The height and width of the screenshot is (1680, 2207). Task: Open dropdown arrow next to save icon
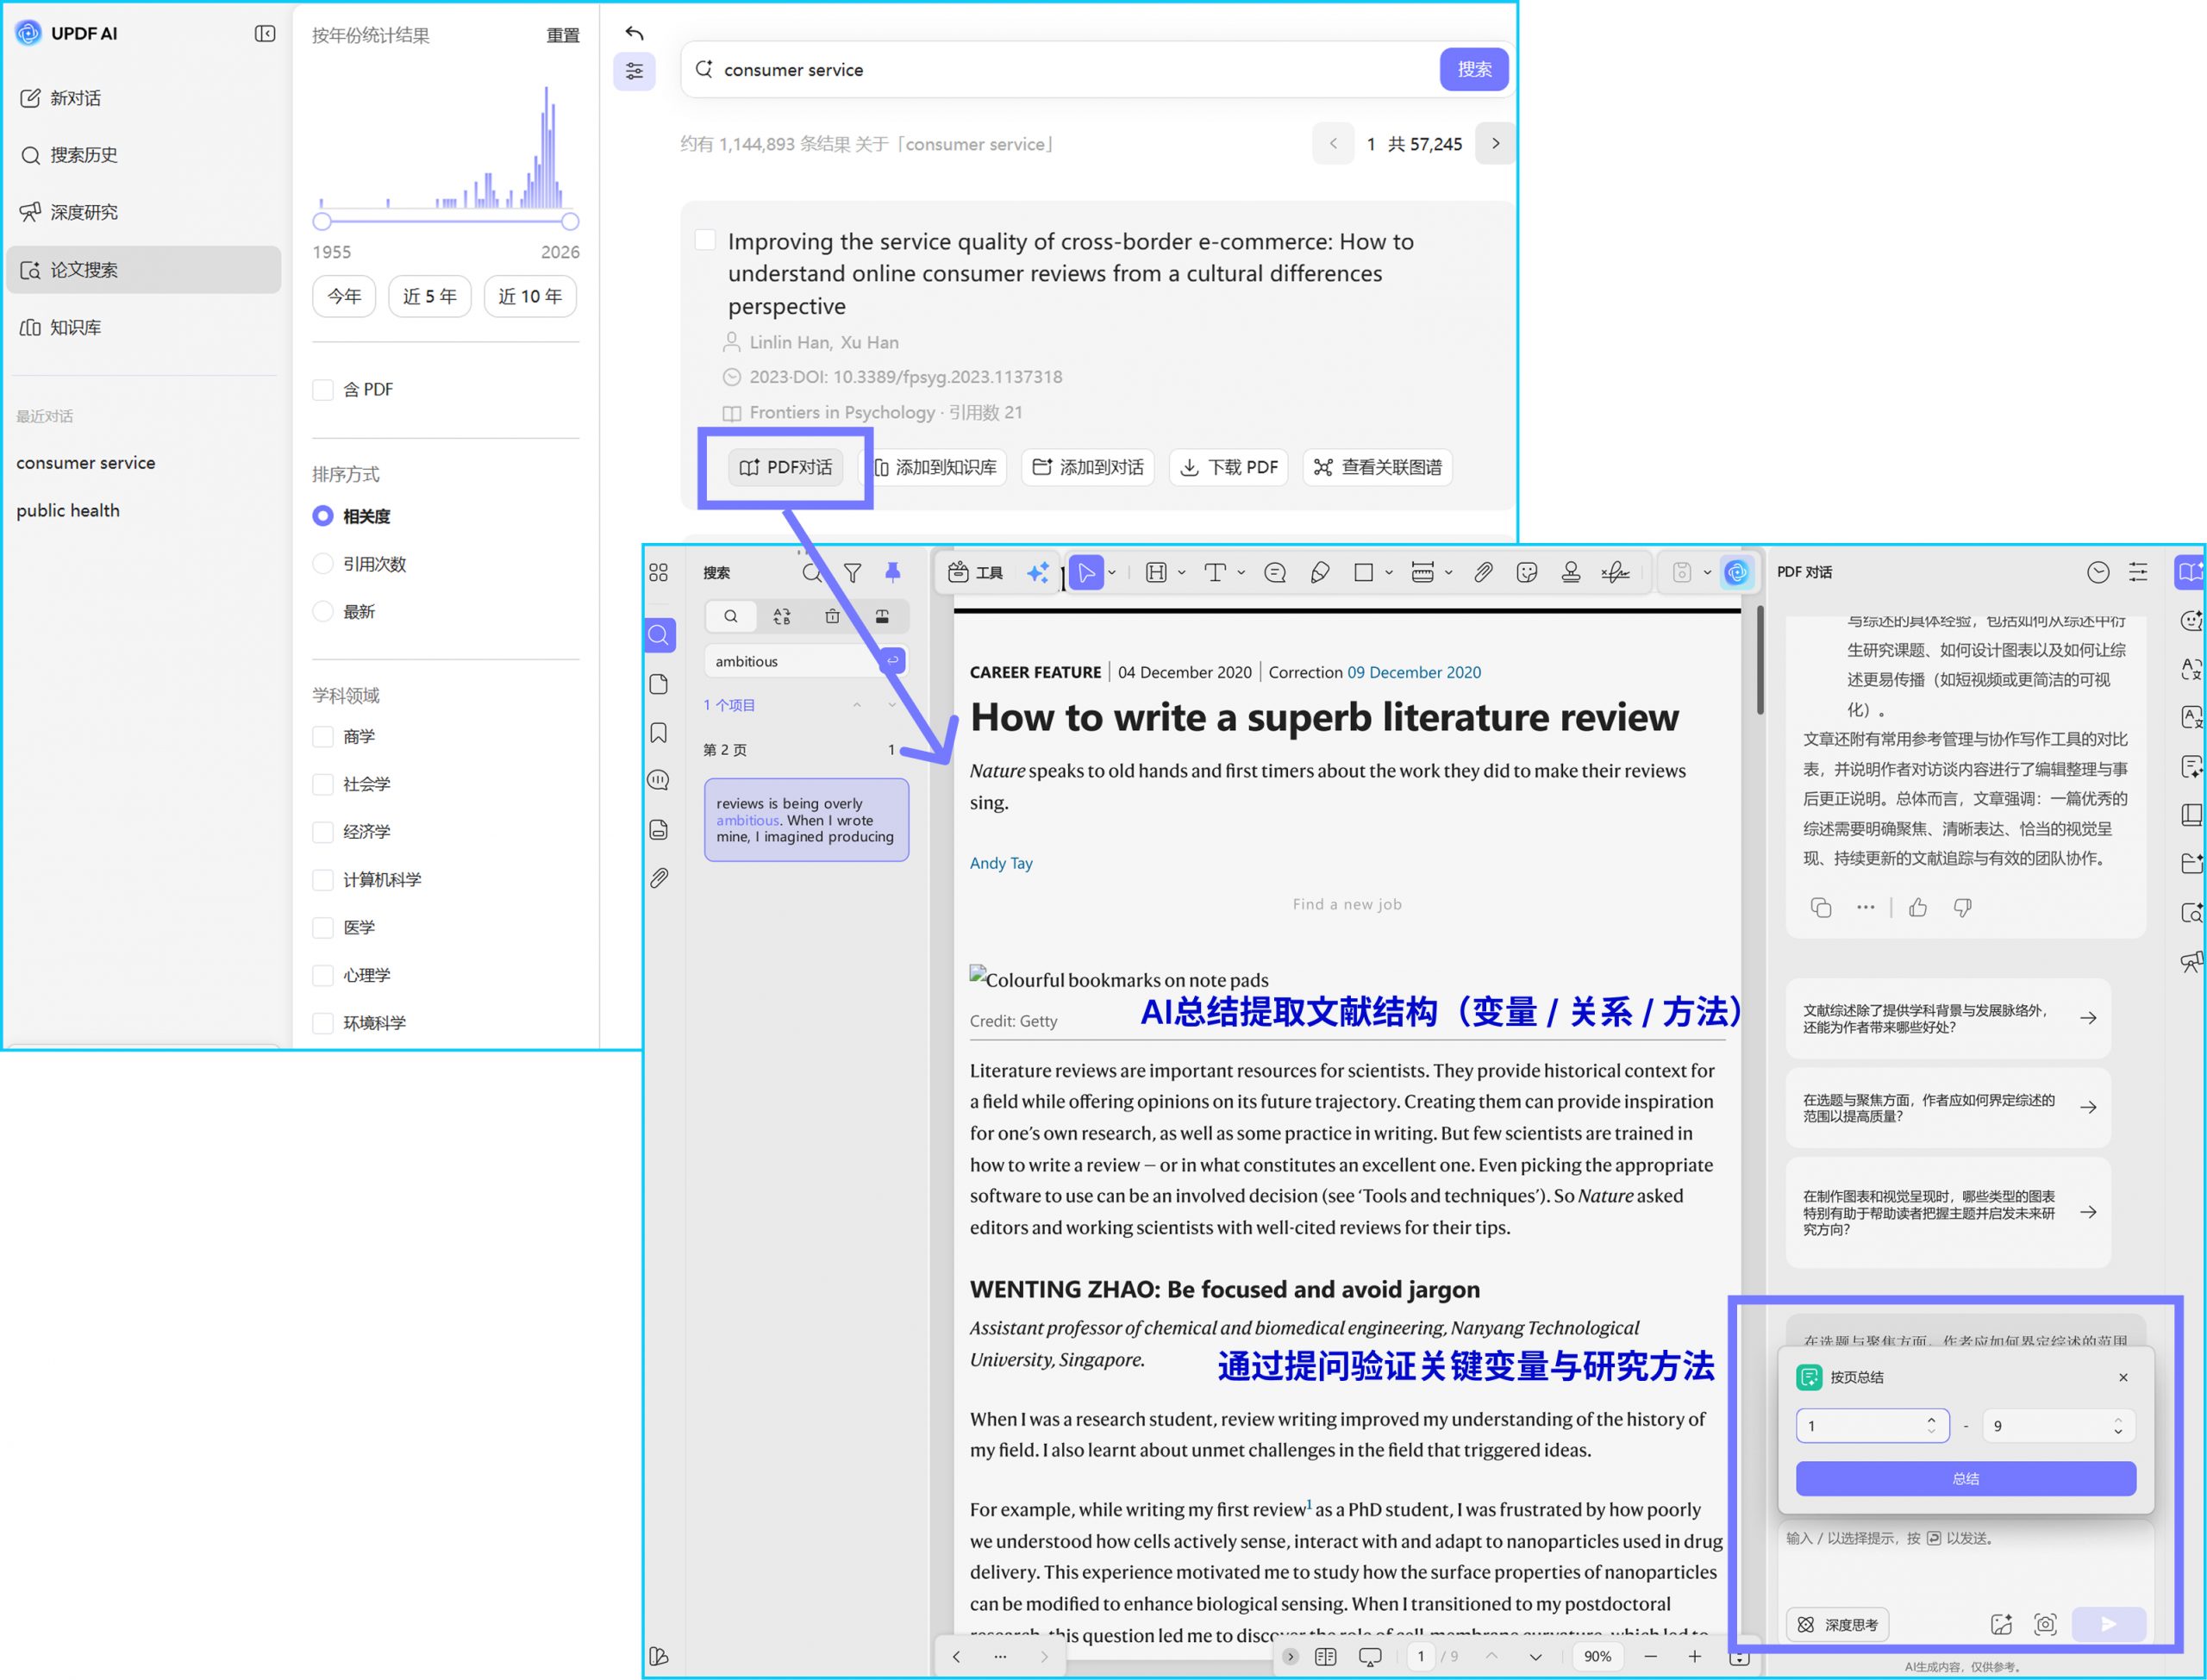(1707, 573)
